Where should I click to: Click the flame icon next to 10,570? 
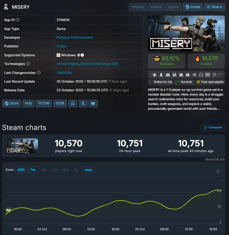coord(198,58)
